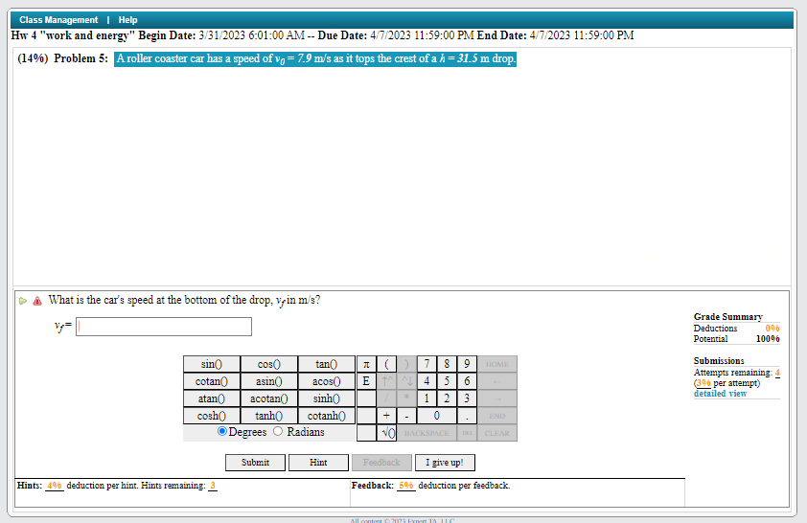Click keypad digit 5
This screenshot has width=807, height=523.
[447, 381]
